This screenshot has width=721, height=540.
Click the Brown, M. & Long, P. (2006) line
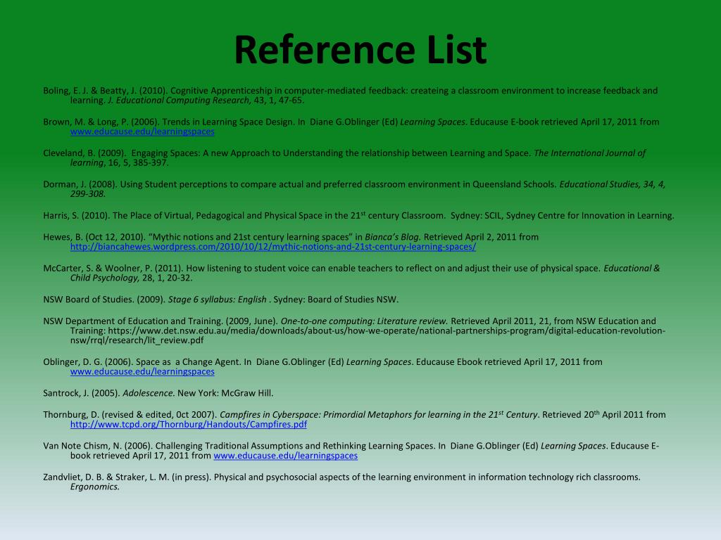coord(351,122)
